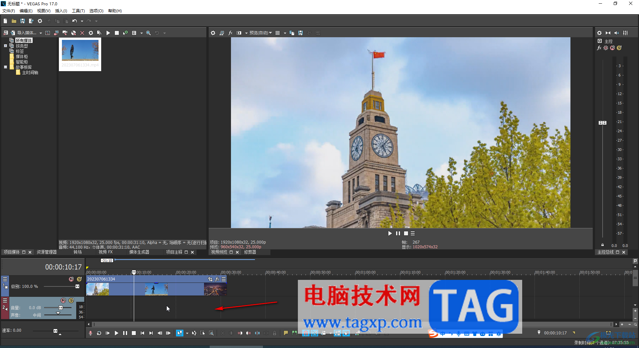Open Video Output FX in preview toolbar
This screenshot has height=348, width=639.
pos(230,33)
